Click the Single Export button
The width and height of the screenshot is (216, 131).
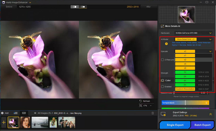[174, 125]
